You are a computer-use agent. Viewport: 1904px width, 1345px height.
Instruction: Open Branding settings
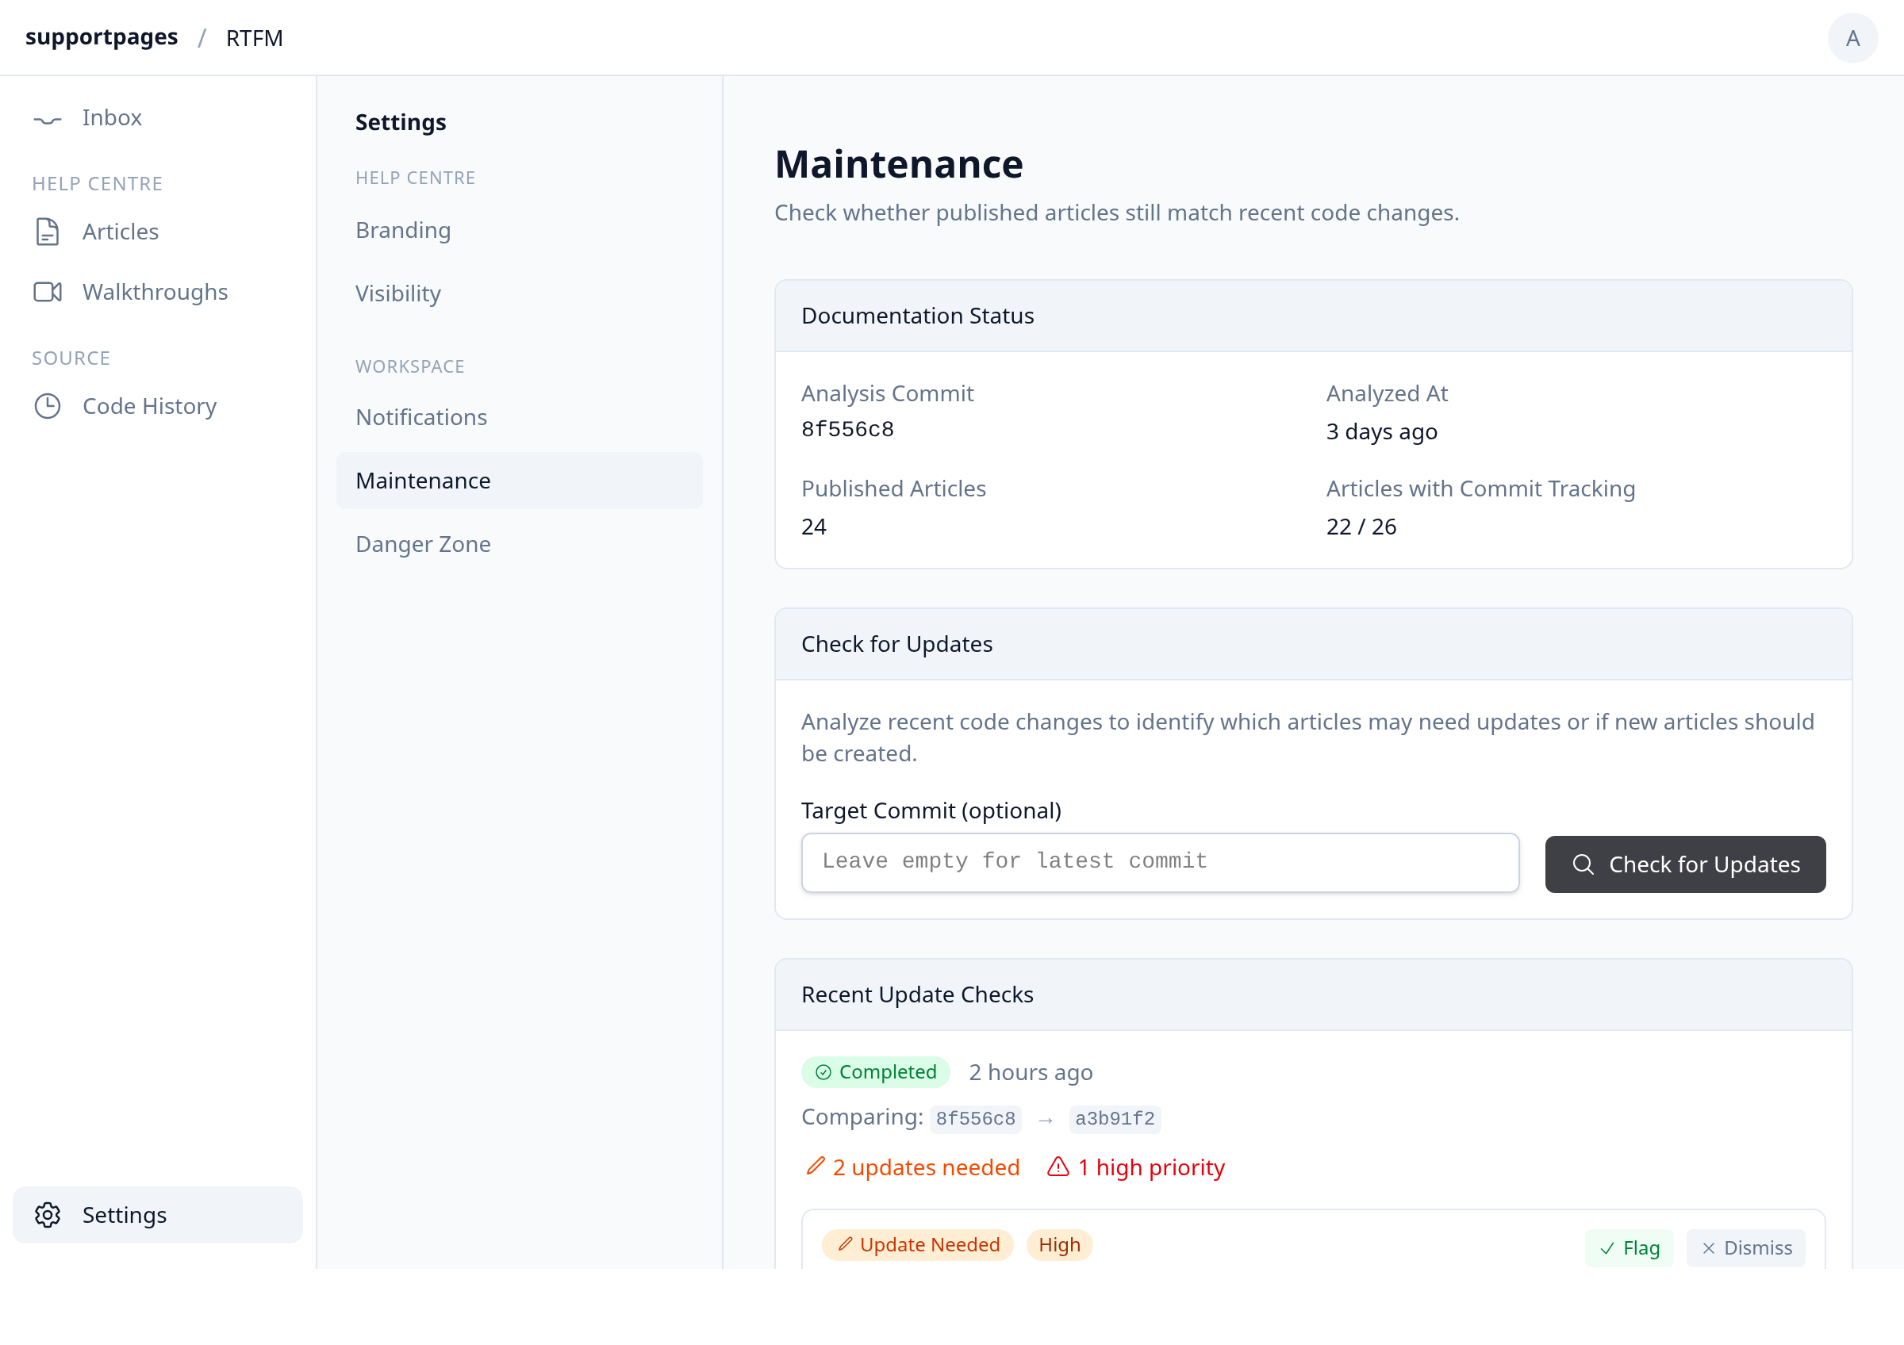tap(403, 231)
